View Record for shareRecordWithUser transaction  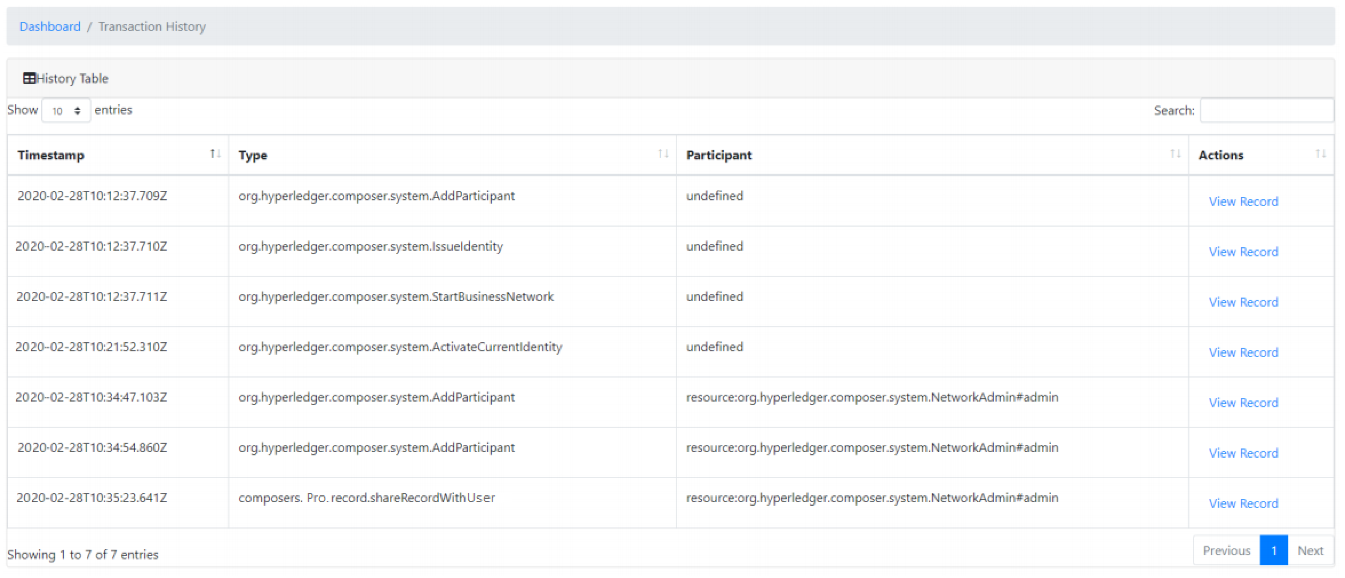[x=1243, y=503]
